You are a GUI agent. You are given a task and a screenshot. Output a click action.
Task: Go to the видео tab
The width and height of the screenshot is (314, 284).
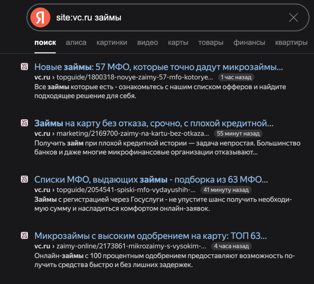coord(148,42)
